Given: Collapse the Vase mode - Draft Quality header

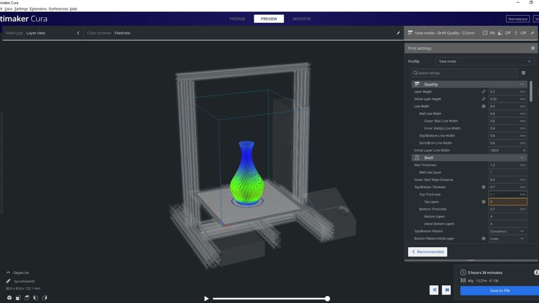Looking at the screenshot, I should pyautogui.click(x=471, y=33).
